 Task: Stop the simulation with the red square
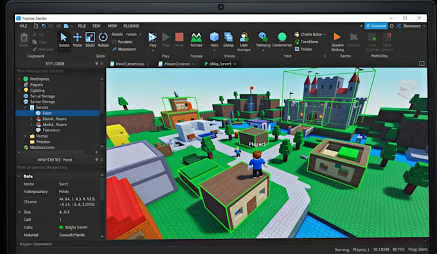click(x=179, y=40)
